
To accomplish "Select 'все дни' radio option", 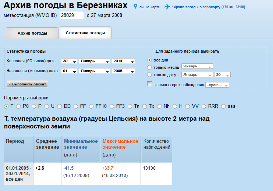I will coord(149,60).
